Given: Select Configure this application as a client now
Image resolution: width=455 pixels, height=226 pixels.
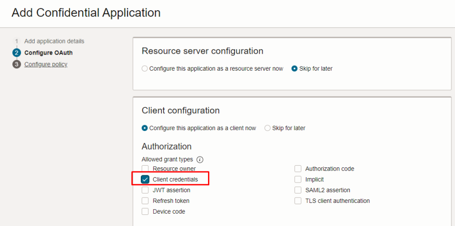Looking at the screenshot, I should tap(144, 128).
